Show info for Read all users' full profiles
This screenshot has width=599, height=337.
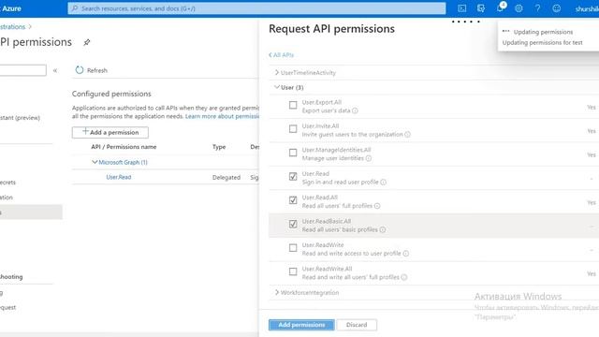click(x=377, y=206)
